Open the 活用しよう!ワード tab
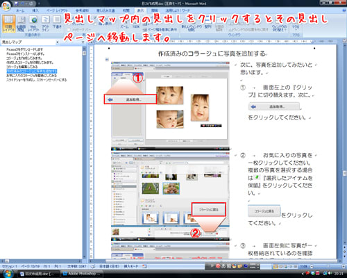Viewport: 347px width, 278px height. coord(178,10)
